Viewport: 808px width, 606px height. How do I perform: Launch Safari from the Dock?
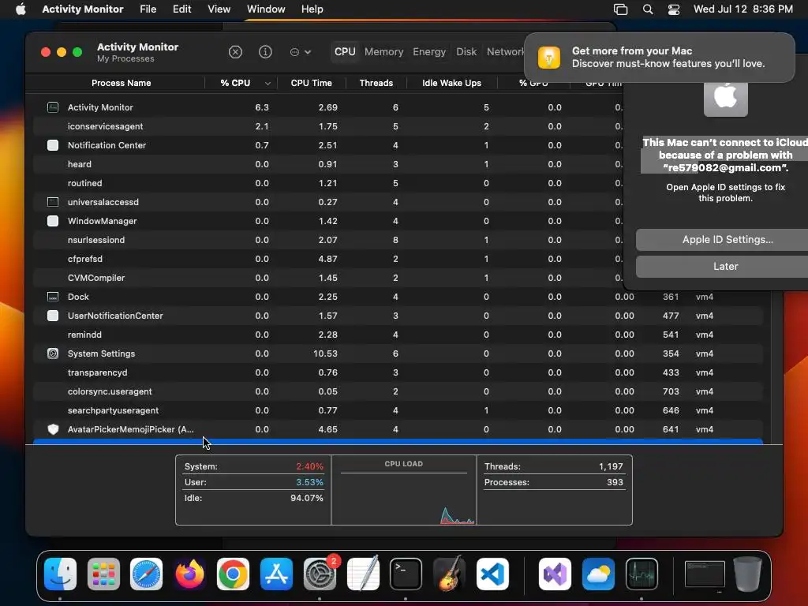pos(146,574)
